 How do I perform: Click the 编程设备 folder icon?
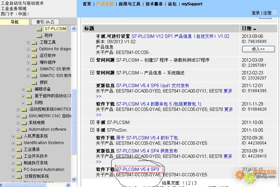[29, 89]
